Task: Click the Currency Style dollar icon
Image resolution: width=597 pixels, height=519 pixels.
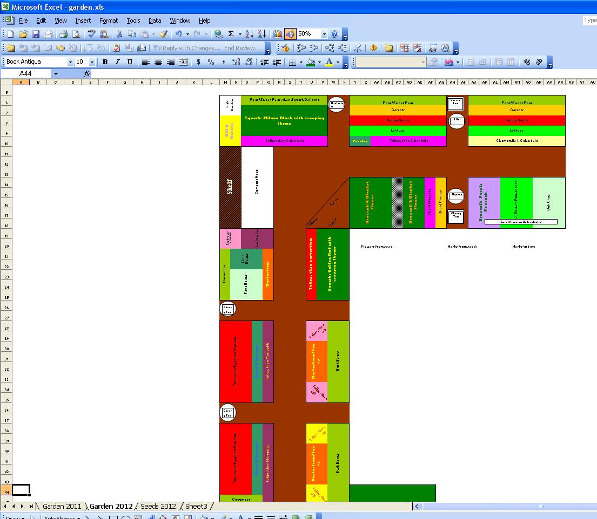Action: 198,62
